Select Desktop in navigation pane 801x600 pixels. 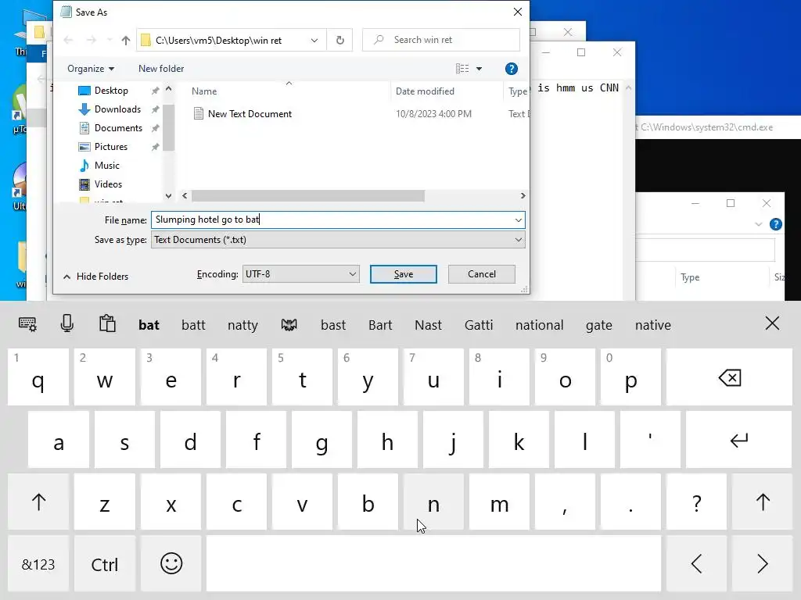pos(111,91)
